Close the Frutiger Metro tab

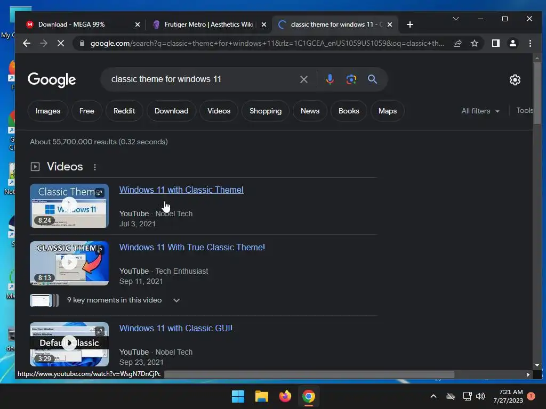pyautogui.click(x=263, y=24)
